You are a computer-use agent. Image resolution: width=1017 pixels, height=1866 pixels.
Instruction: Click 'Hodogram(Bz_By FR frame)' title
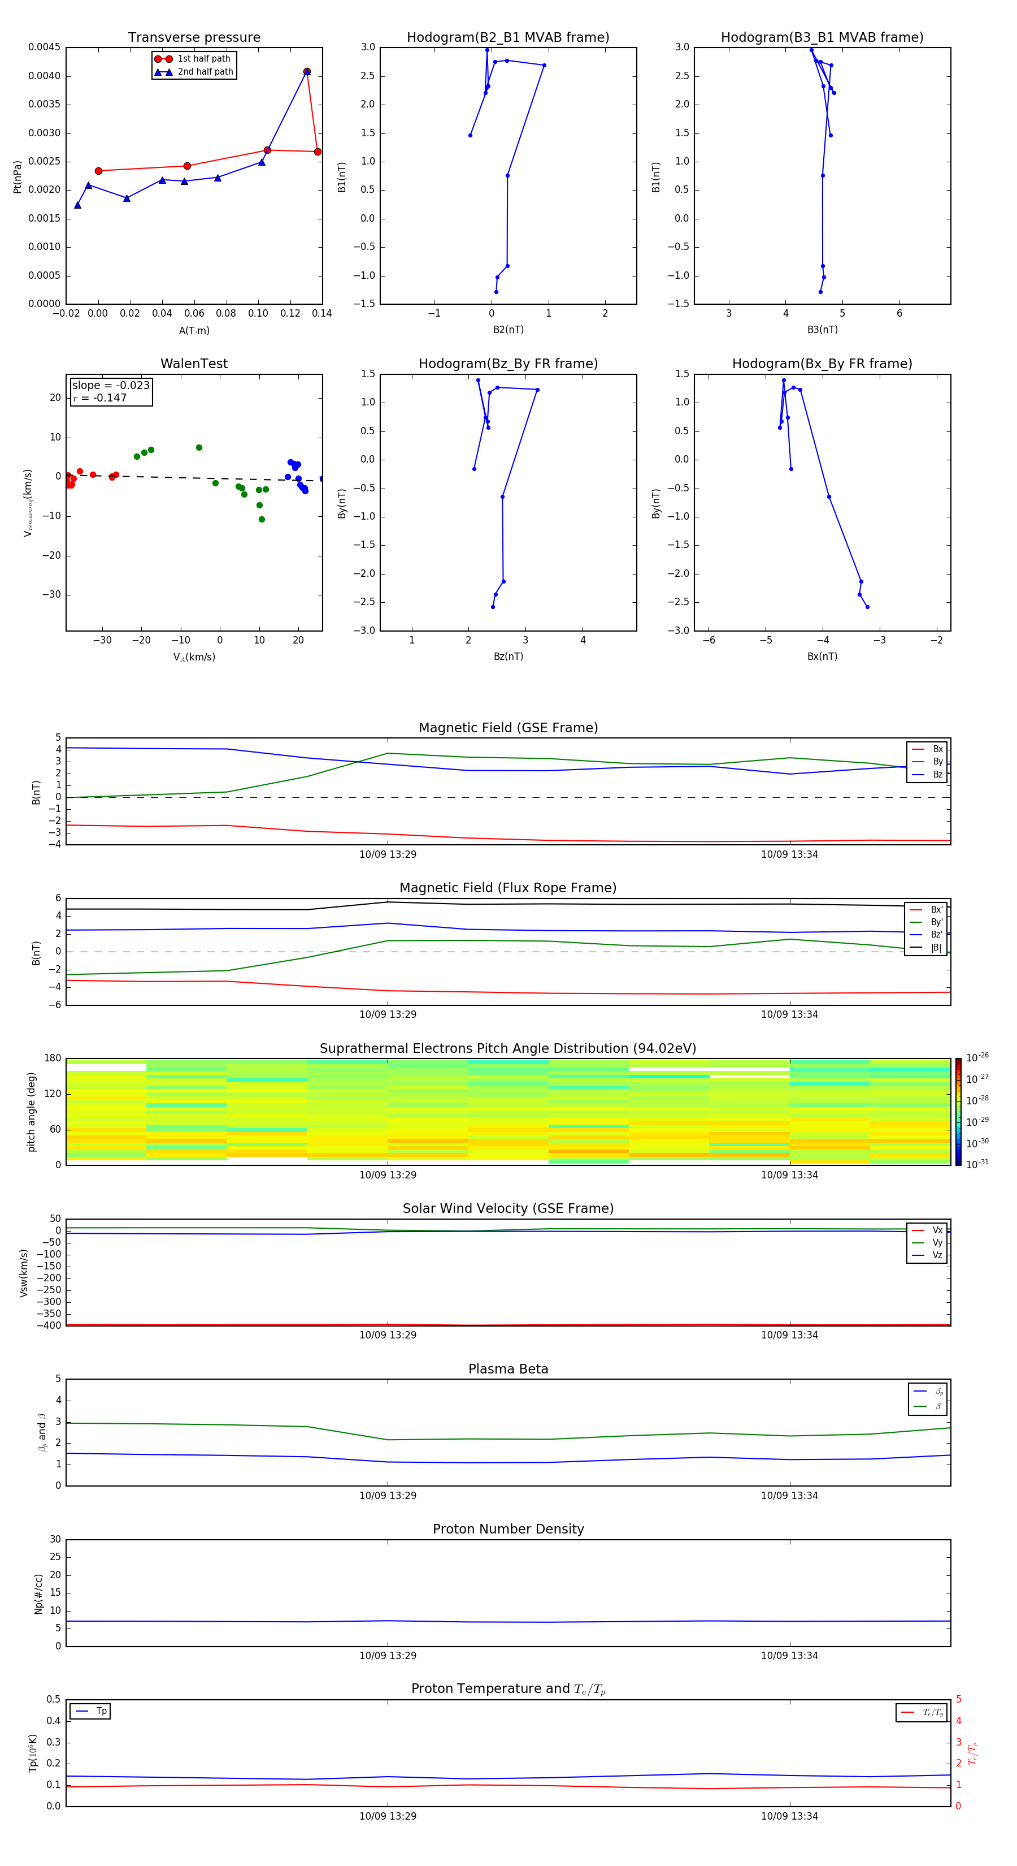[x=508, y=364]
